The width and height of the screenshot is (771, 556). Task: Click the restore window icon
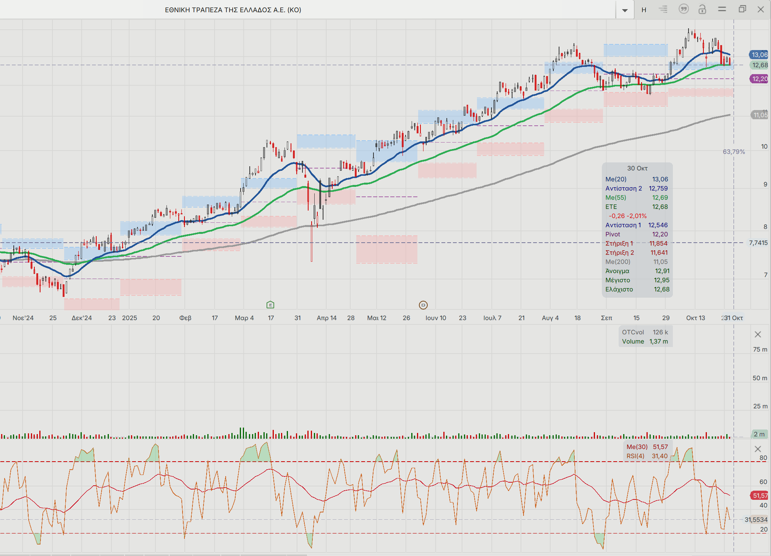[742, 9]
